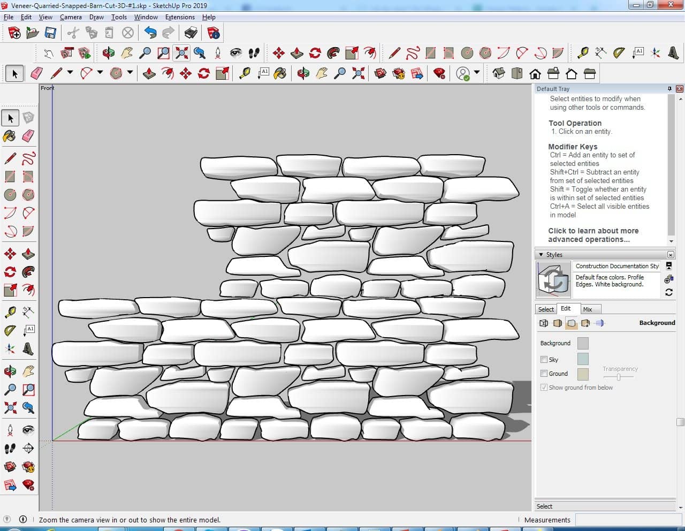Open the Extensions menu

pyautogui.click(x=180, y=17)
